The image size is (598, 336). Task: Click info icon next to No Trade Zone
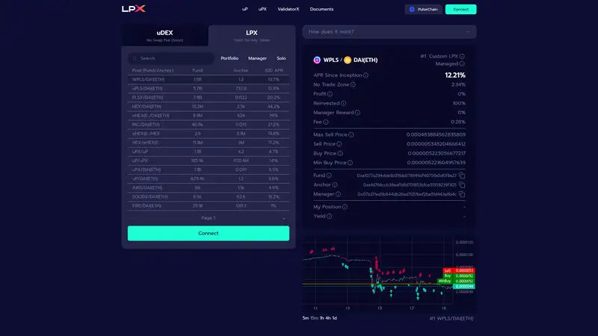353,84
